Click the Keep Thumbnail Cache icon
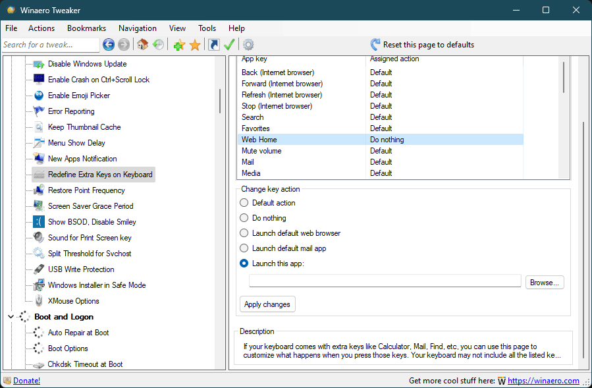The height and width of the screenshot is (388, 592). pyautogui.click(x=38, y=127)
